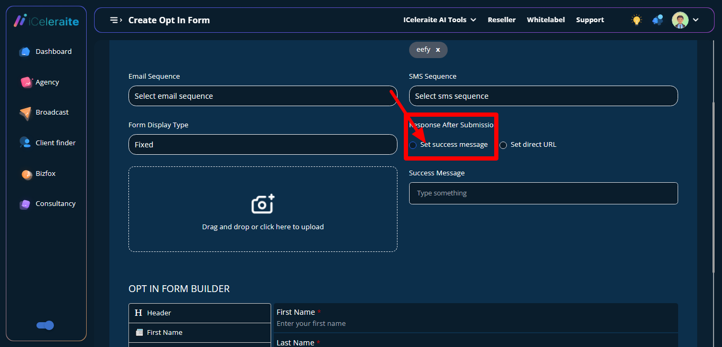Image resolution: width=722 pixels, height=347 pixels.
Task: Open the Select sms sequence dropdown
Action: (x=543, y=96)
